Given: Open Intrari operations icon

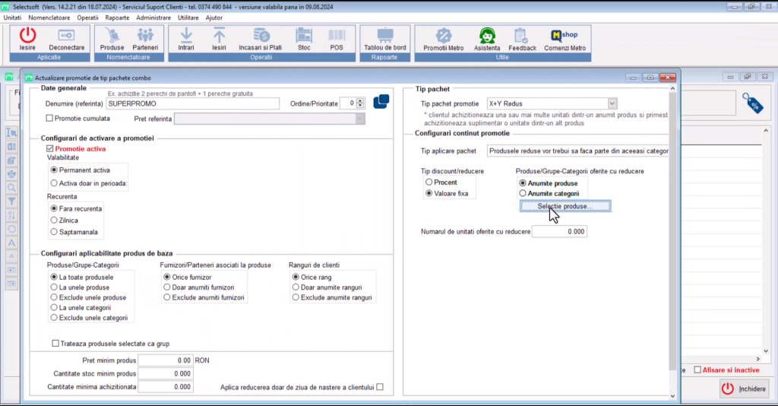Looking at the screenshot, I should click(186, 39).
